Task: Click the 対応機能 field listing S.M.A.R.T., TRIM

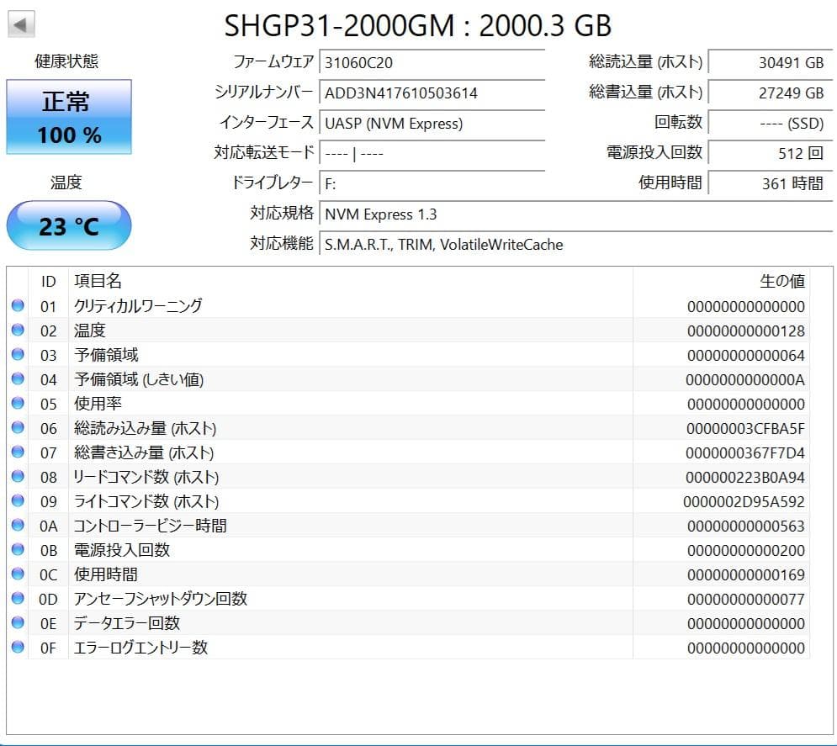Action: pos(505,245)
